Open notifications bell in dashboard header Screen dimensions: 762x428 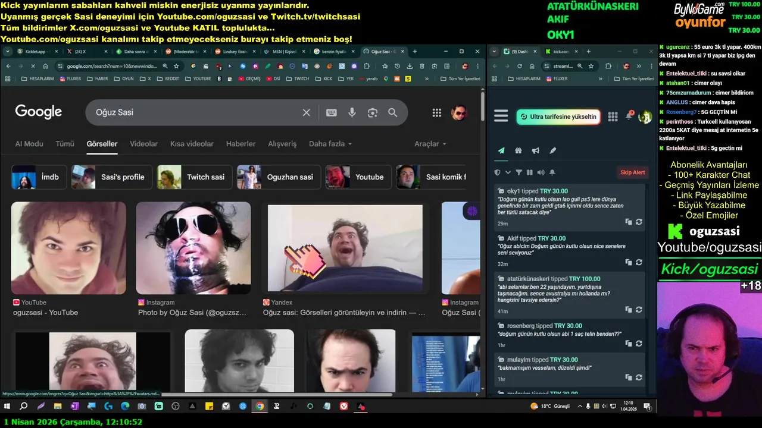pyautogui.click(x=629, y=117)
